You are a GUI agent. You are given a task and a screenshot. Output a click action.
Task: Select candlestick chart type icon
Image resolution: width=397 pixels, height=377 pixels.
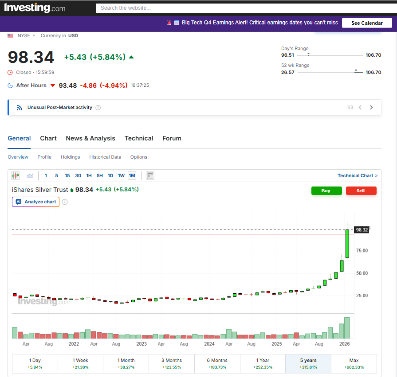pyautogui.click(x=16, y=175)
